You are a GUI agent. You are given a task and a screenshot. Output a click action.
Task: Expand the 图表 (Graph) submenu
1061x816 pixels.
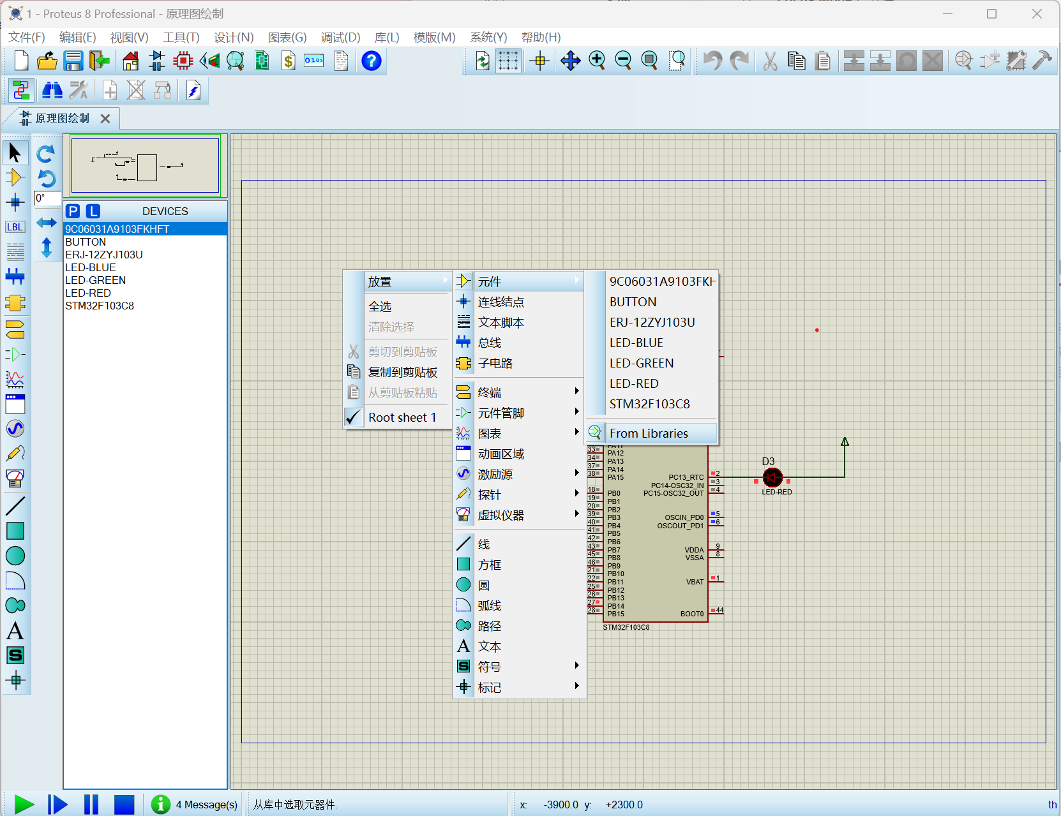point(518,433)
